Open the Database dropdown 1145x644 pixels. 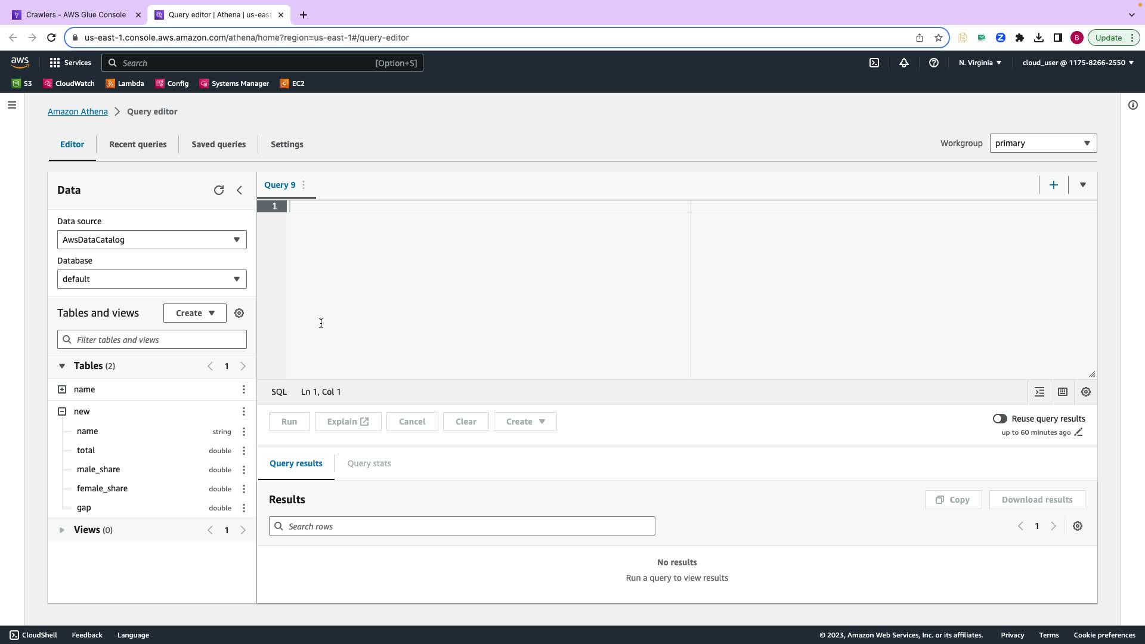pos(151,279)
